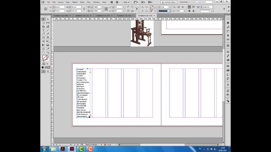Open the Table menu
Image resolution: width=271 pixels, height=152 pixels.
82,2
